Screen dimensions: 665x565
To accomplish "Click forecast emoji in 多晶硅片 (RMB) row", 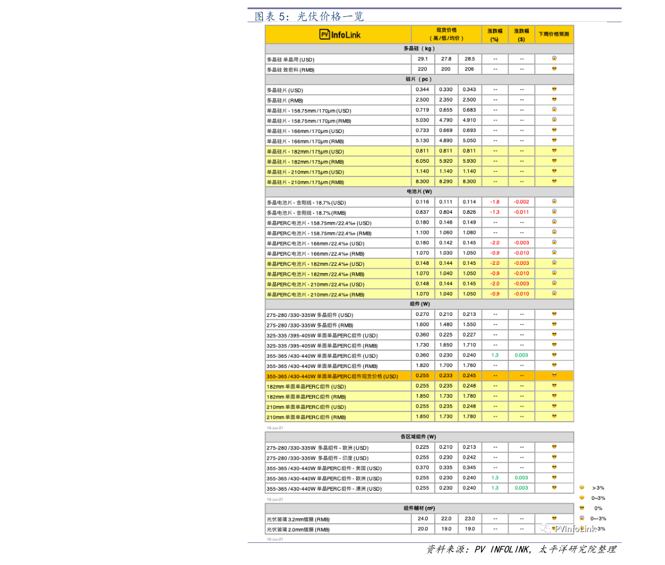I will (554, 99).
